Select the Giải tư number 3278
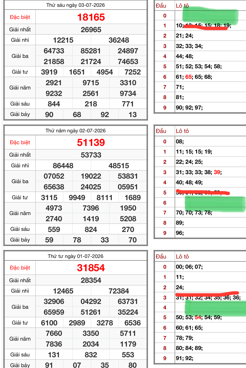Viewport: 246px width, 368px height. coord(105,323)
